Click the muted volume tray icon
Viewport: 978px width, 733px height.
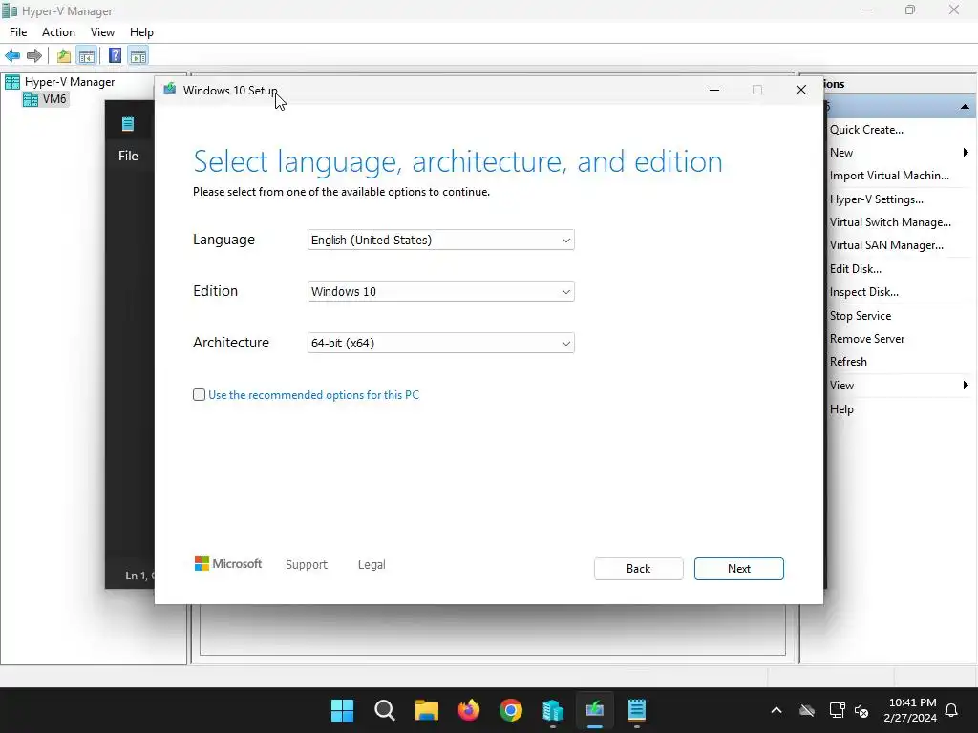(862, 710)
